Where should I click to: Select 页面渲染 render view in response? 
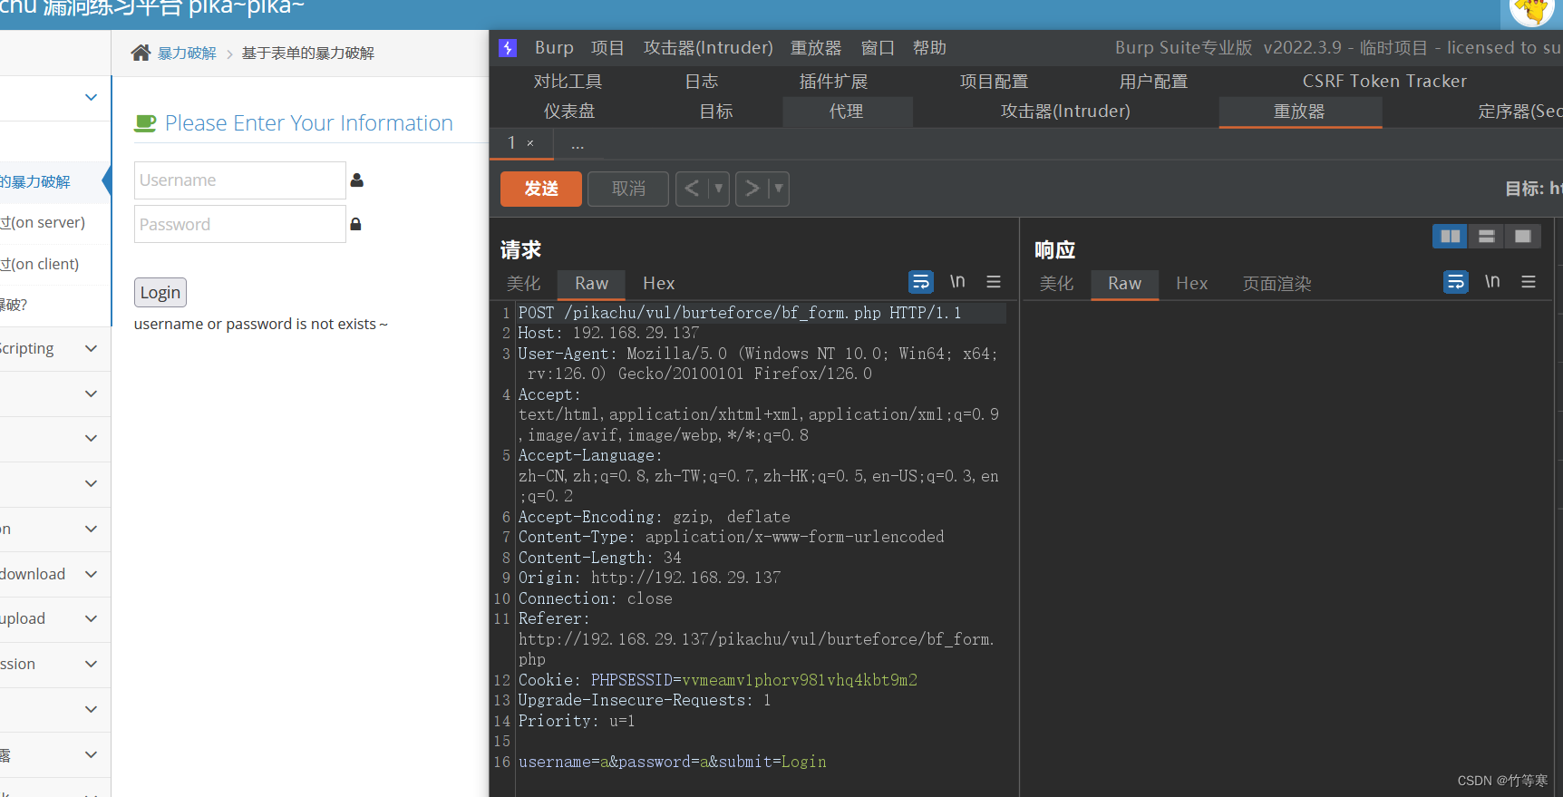pyautogui.click(x=1277, y=284)
